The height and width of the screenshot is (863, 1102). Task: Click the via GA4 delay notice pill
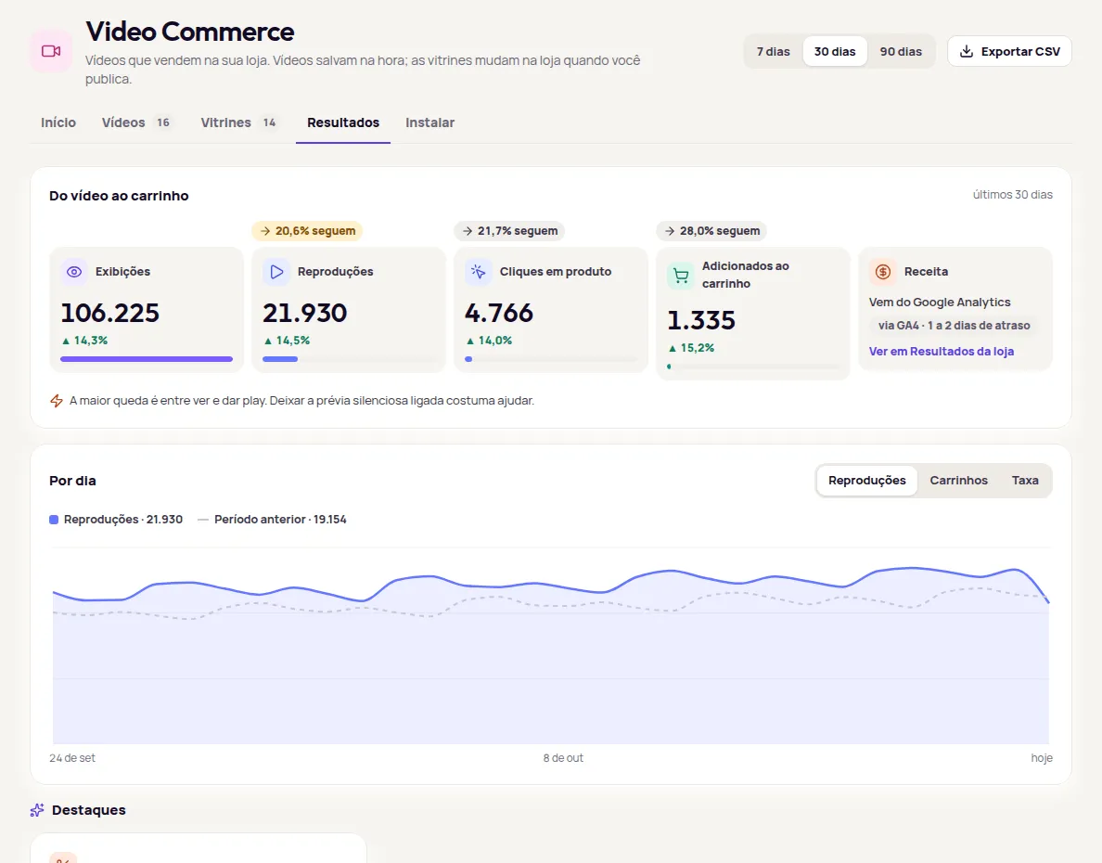point(954,326)
